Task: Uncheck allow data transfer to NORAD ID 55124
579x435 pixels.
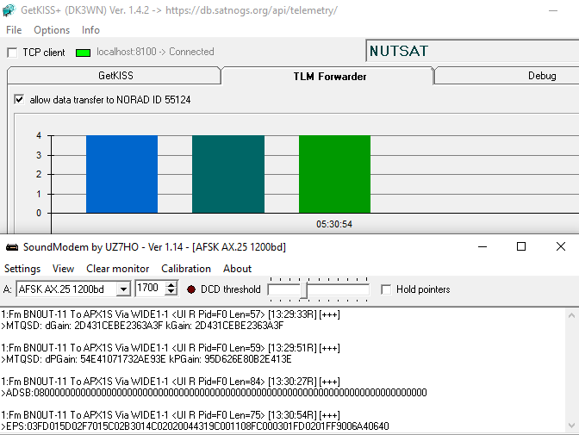Action: pos(19,99)
